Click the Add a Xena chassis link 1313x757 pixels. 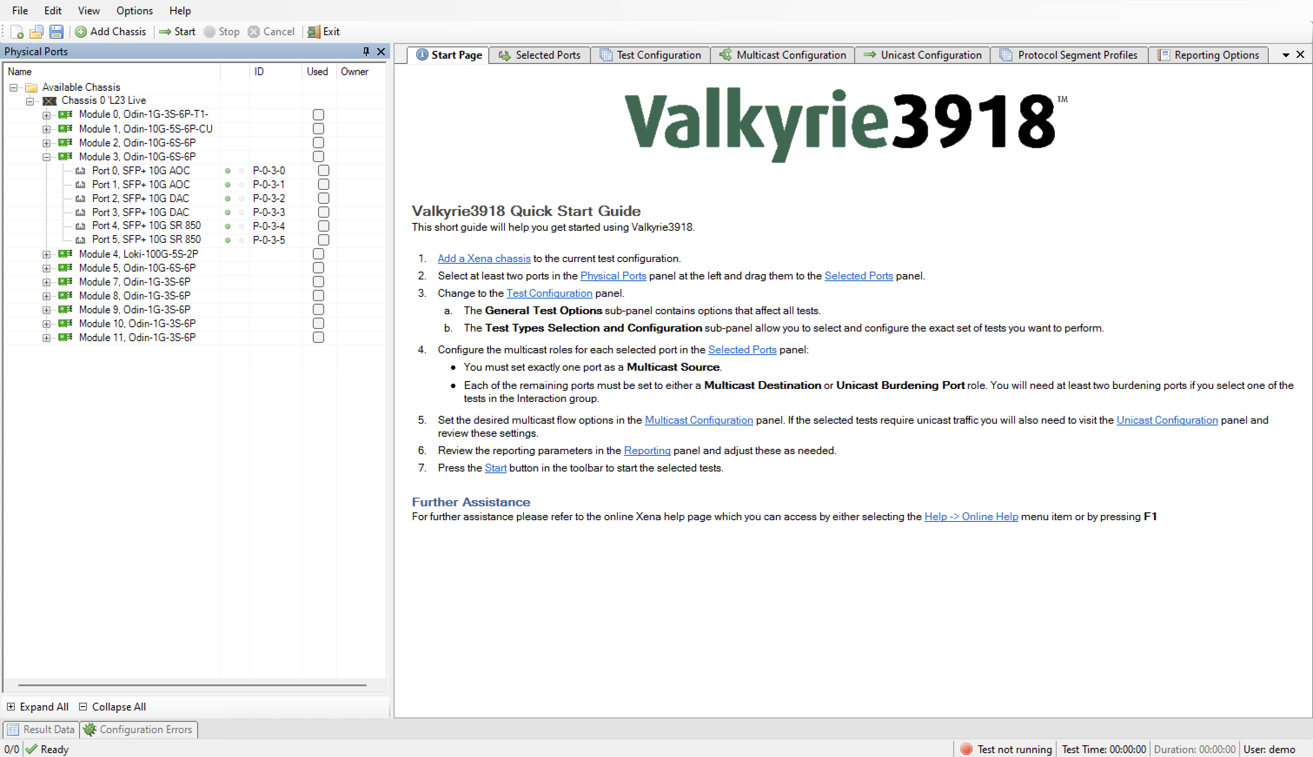pyautogui.click(x=484, y=259)
